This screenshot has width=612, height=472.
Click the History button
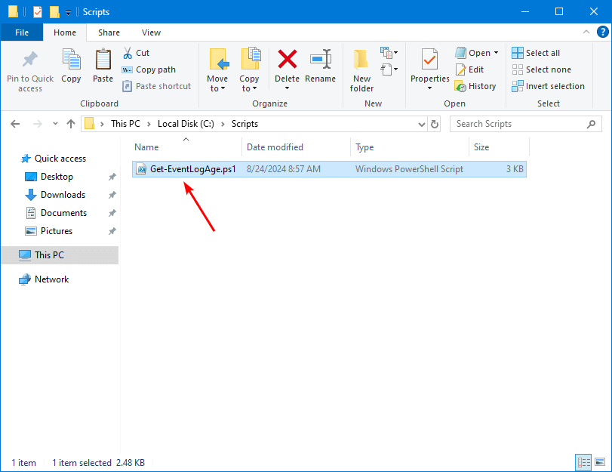point(475,86)
